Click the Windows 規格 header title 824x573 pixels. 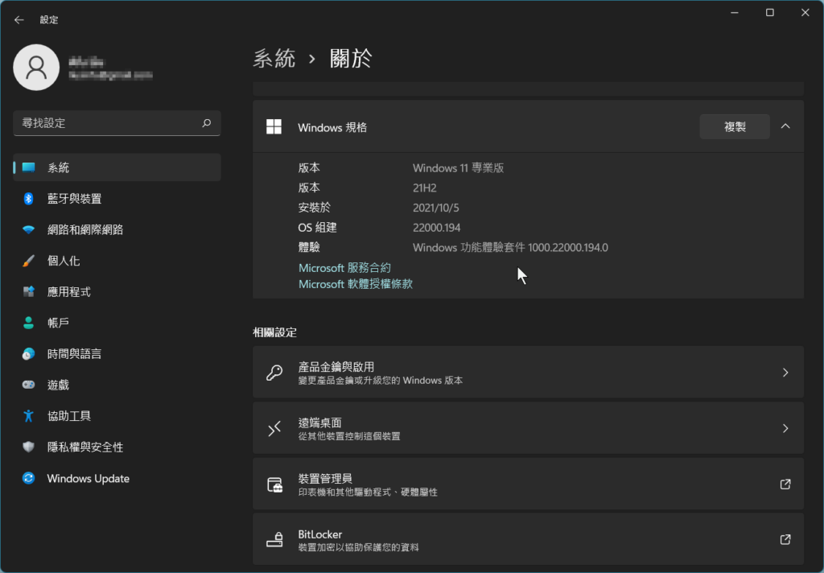332,127
